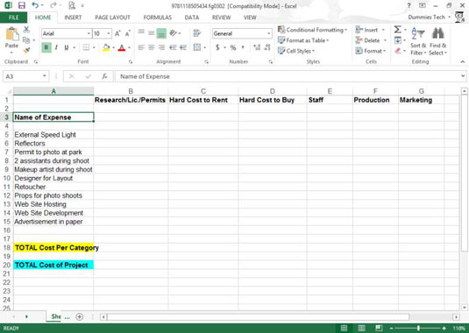Open the Find & Select binoculars tool

pos(438,41)
